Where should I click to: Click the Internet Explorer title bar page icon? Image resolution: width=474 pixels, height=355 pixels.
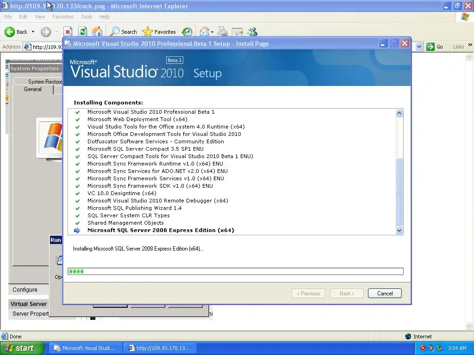4,6
